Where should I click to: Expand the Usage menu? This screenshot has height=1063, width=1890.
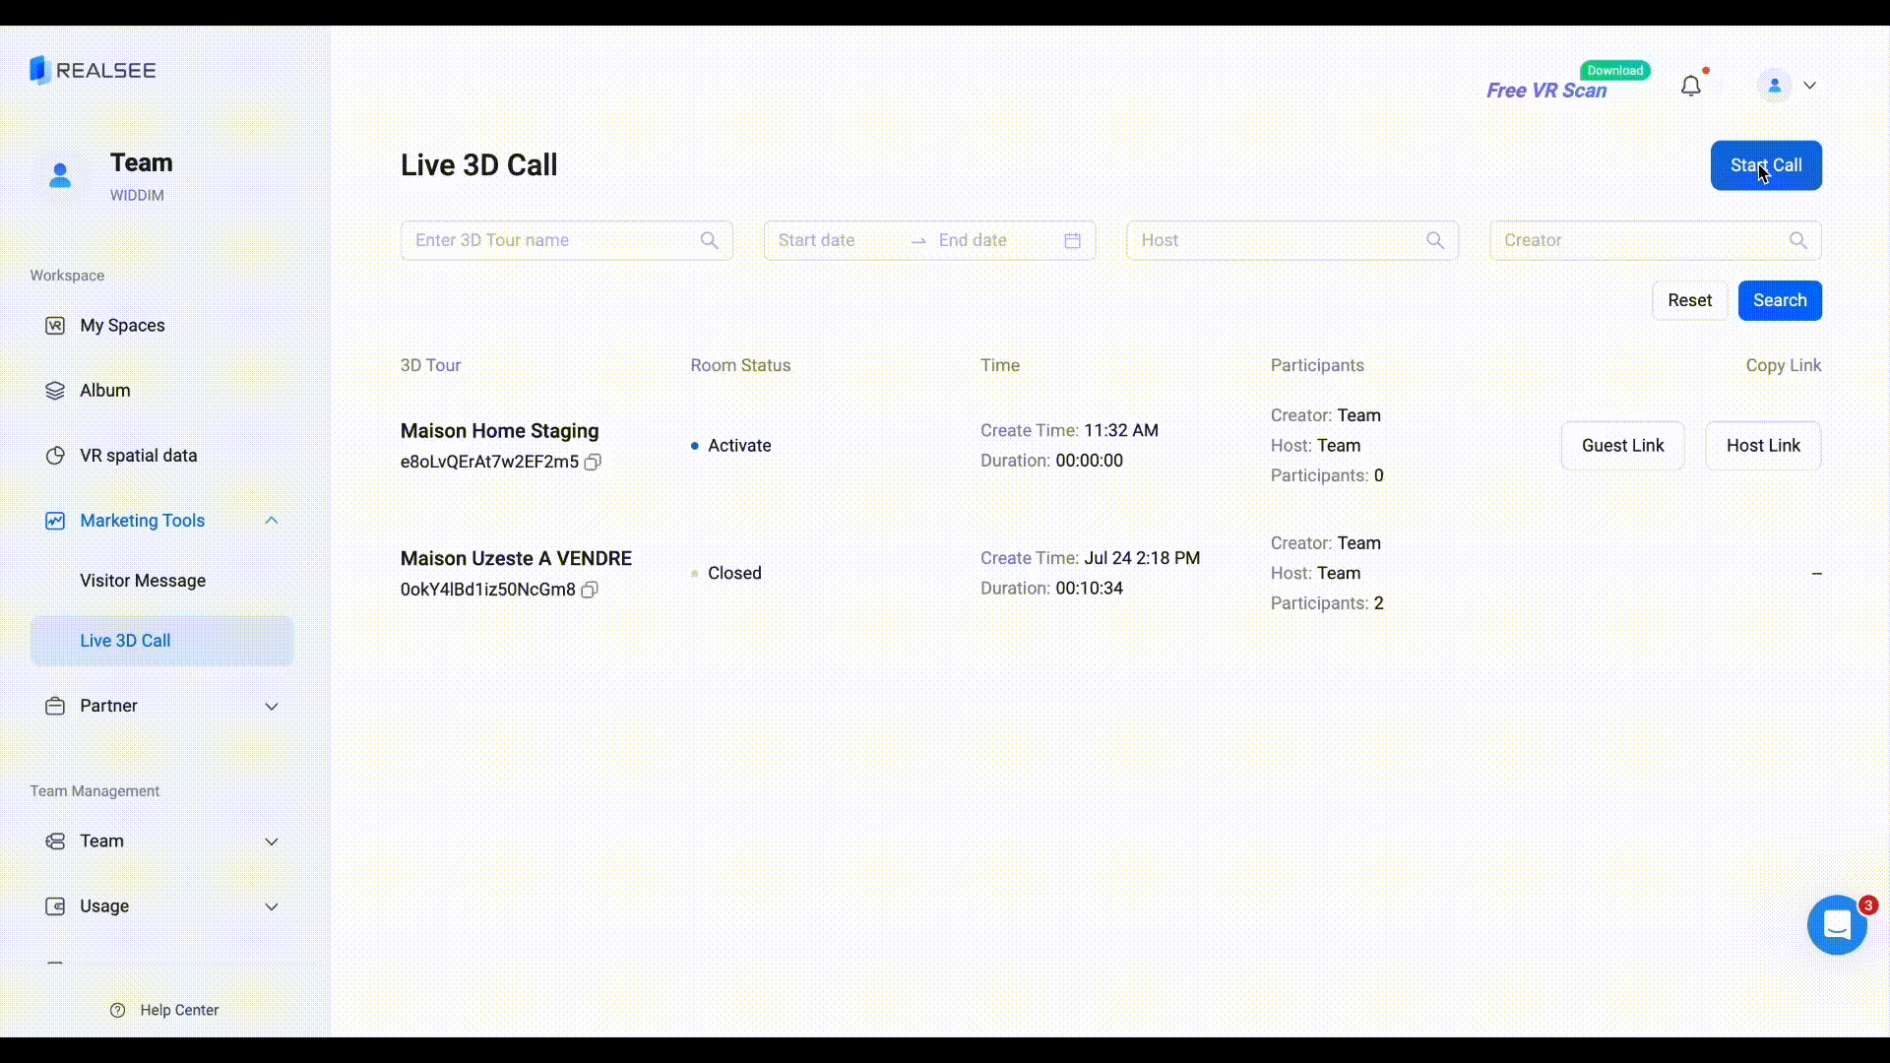coord(272,907)
